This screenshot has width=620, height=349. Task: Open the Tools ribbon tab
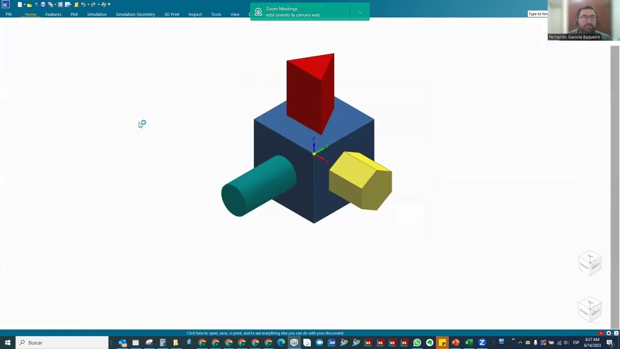pyautogui.click(x=216, y=15)
